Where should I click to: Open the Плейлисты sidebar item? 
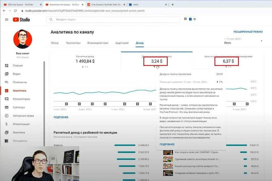(7, 82)
